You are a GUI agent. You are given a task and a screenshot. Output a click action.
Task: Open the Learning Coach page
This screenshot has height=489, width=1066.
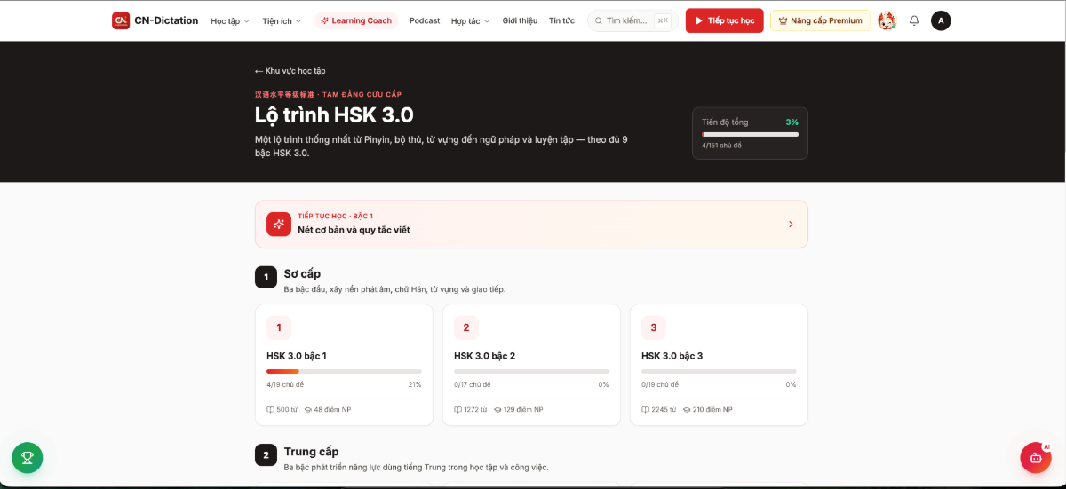point(355,20)
